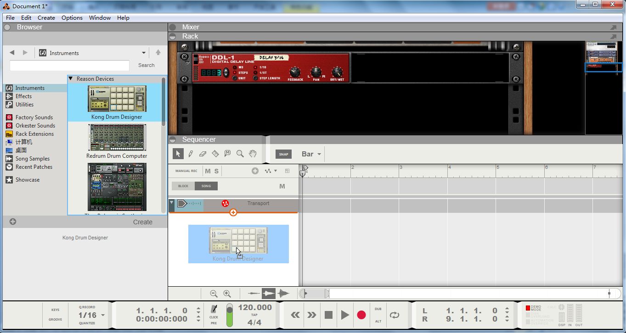This screenshot has height=333, width=626.
Task: Zoom in horizontally in the sequencer
Action: [x=227, y=294]
